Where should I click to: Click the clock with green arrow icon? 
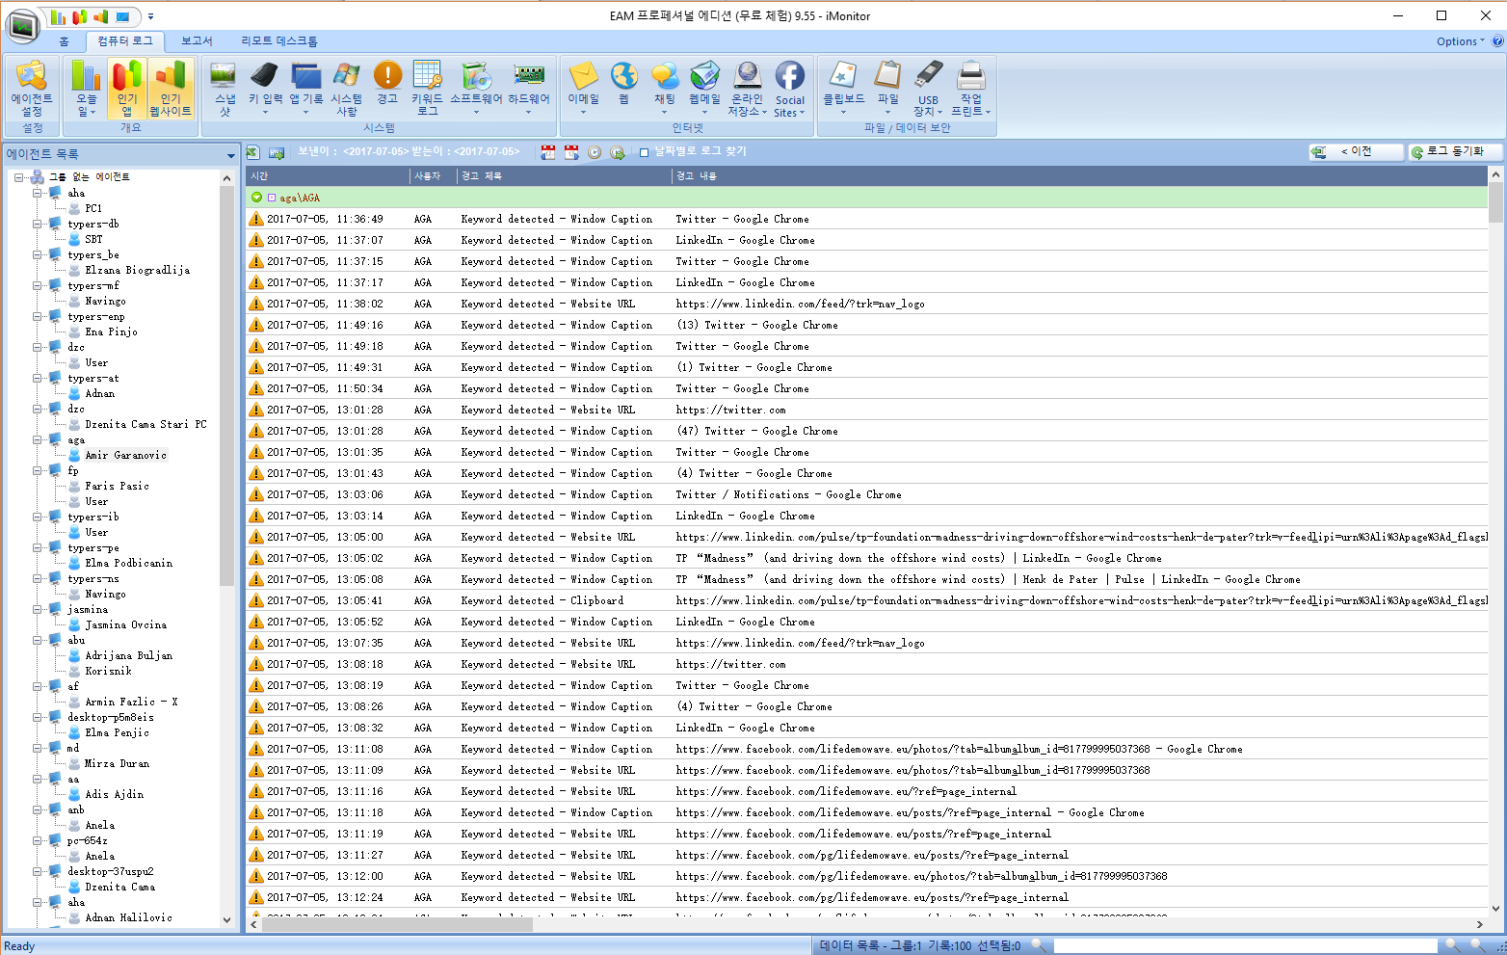(x=618, y=152)
